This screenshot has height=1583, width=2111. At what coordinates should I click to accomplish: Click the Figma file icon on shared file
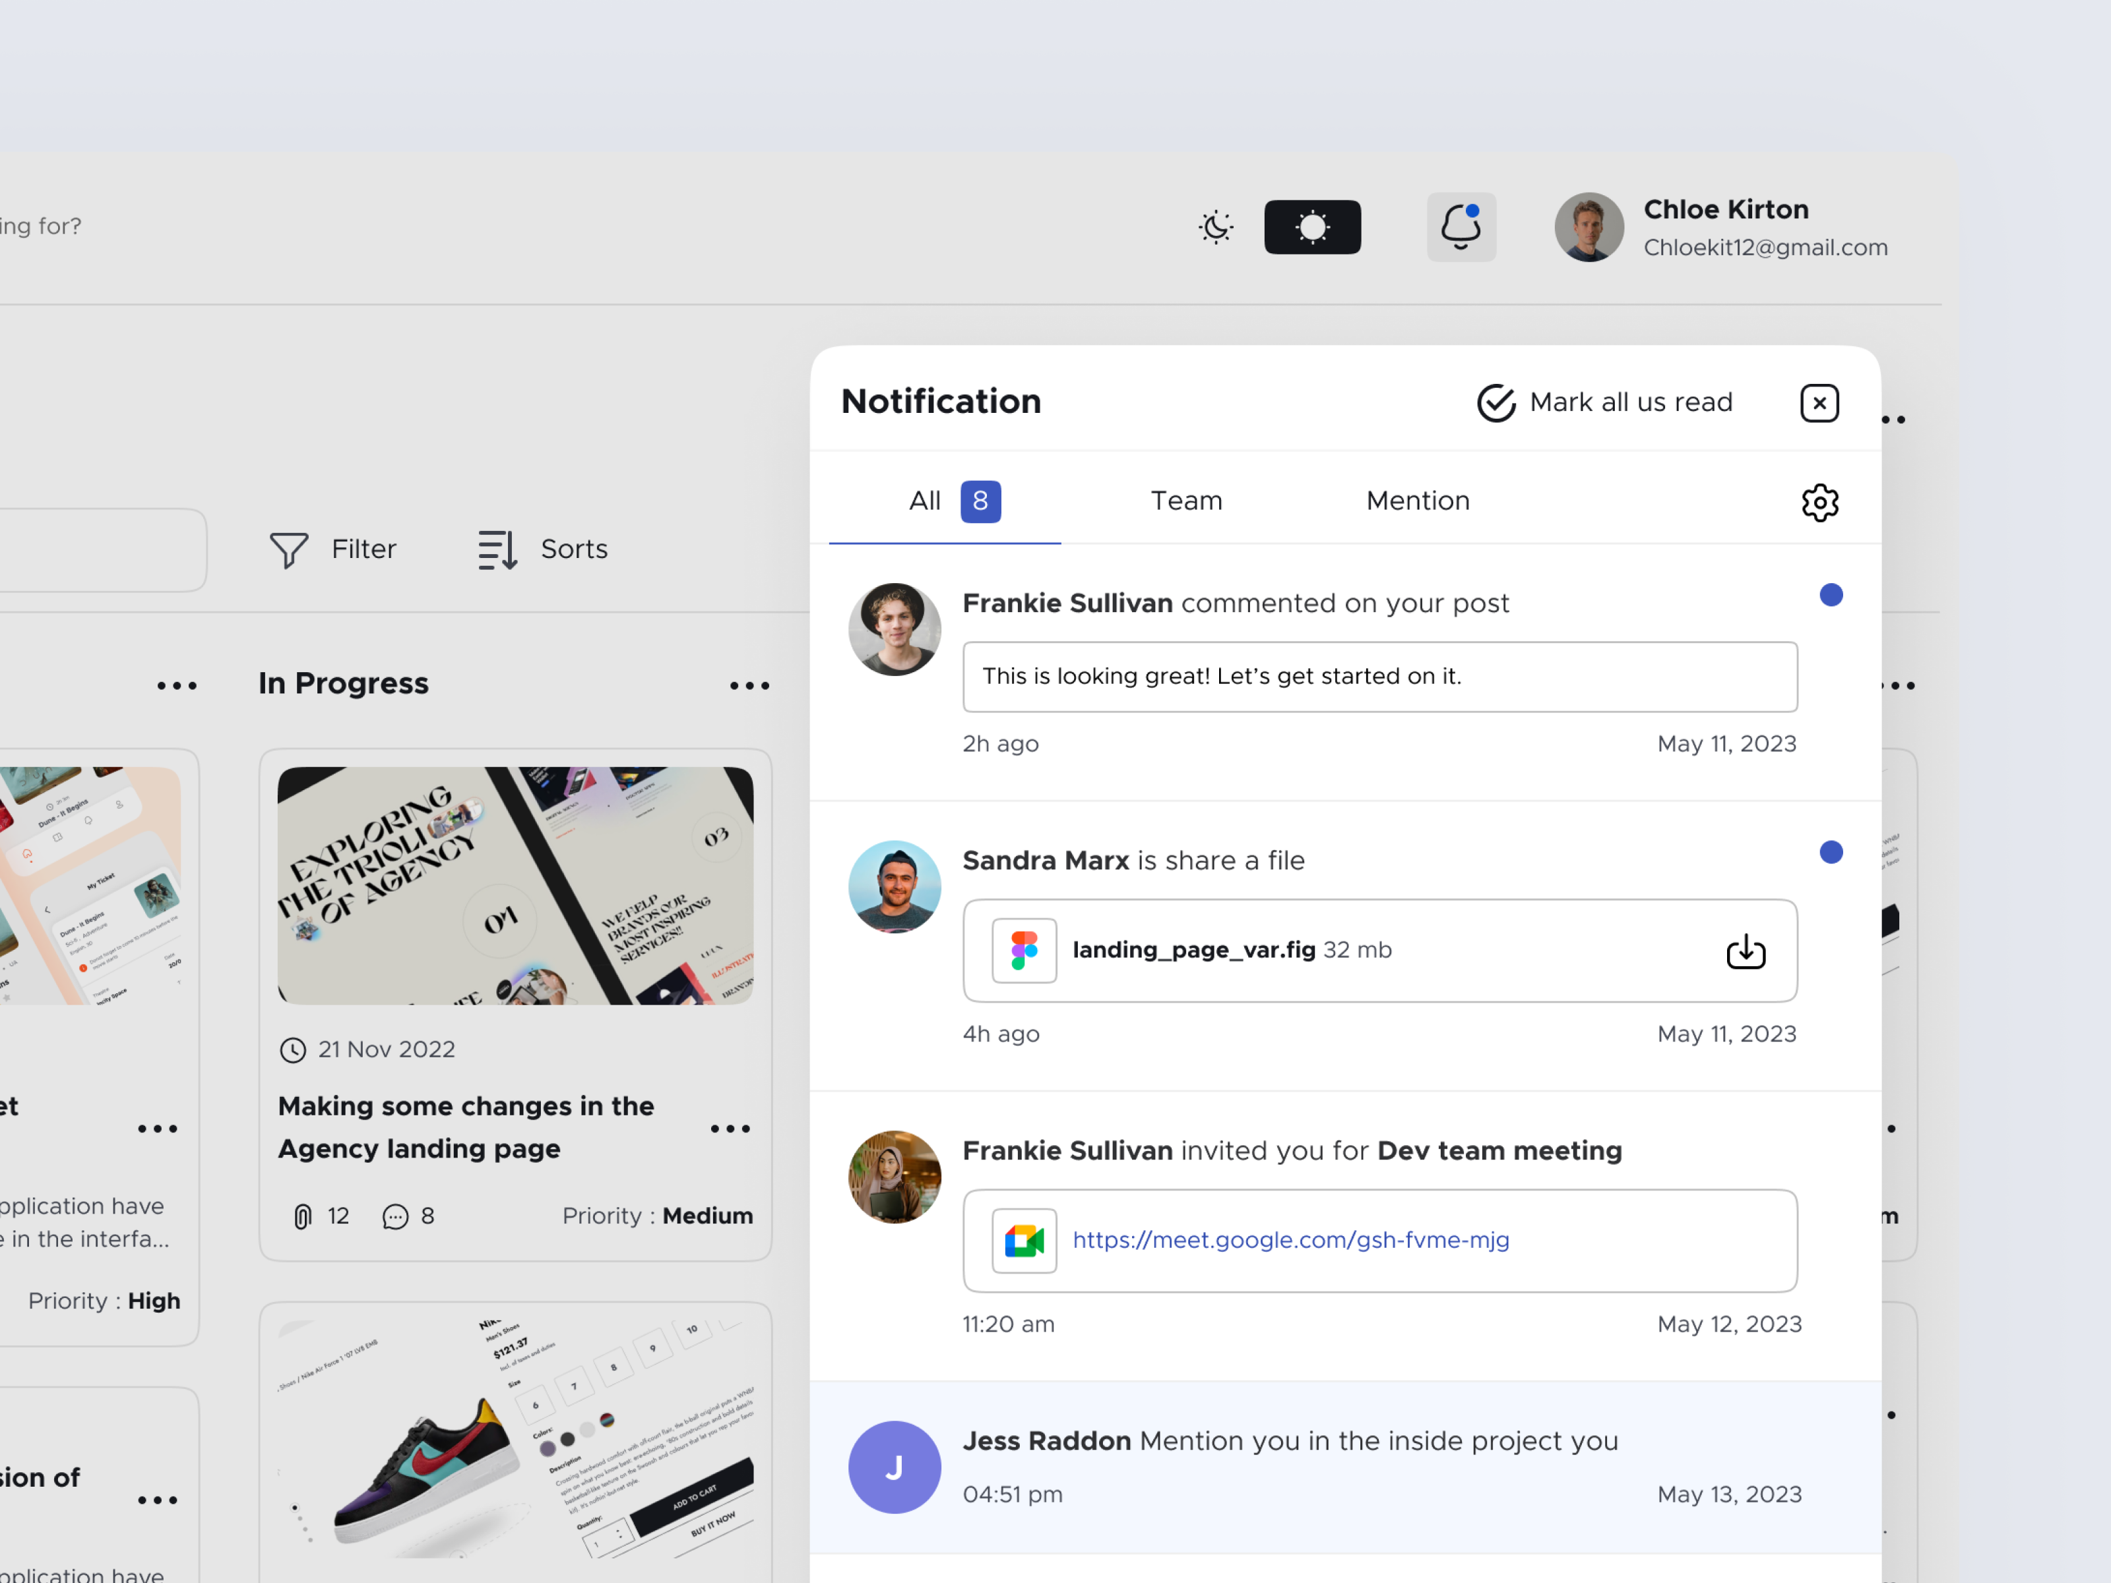coord(1023,950)
